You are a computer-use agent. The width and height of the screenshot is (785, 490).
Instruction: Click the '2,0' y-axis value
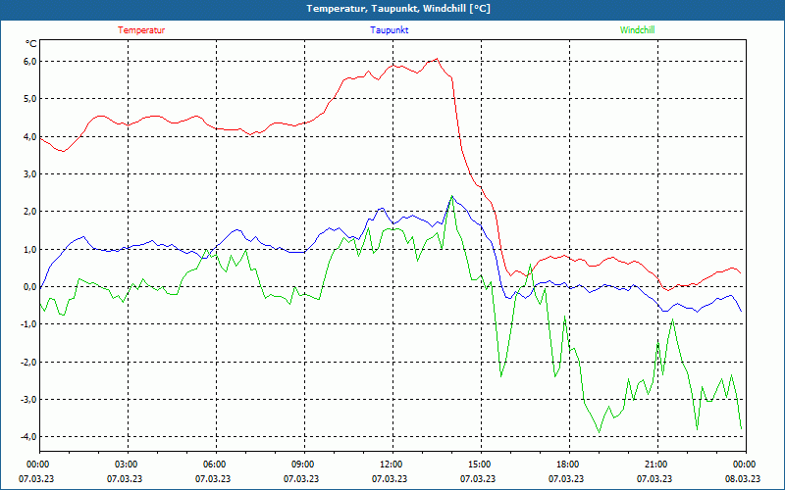coord(30,212)
